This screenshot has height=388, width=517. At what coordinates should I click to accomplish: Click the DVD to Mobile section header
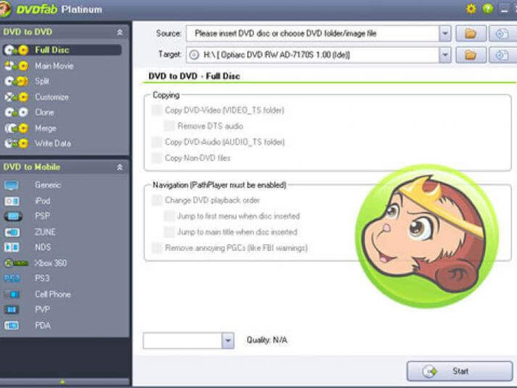[64, 168]
